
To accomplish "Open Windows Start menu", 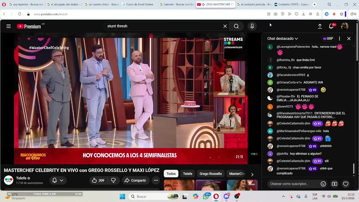I will 122,196.
